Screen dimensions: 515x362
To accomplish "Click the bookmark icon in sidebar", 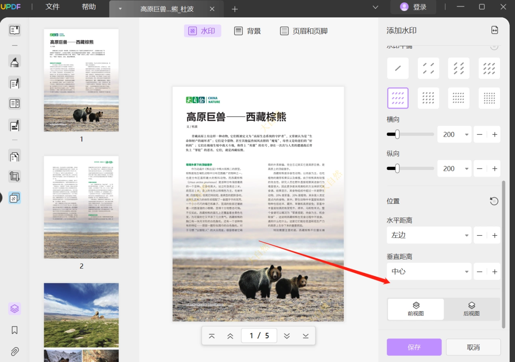I will pyautogui.click(x=15, y=330).
